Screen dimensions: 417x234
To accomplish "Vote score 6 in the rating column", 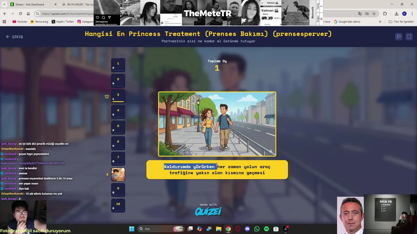I will coord(118,143).
